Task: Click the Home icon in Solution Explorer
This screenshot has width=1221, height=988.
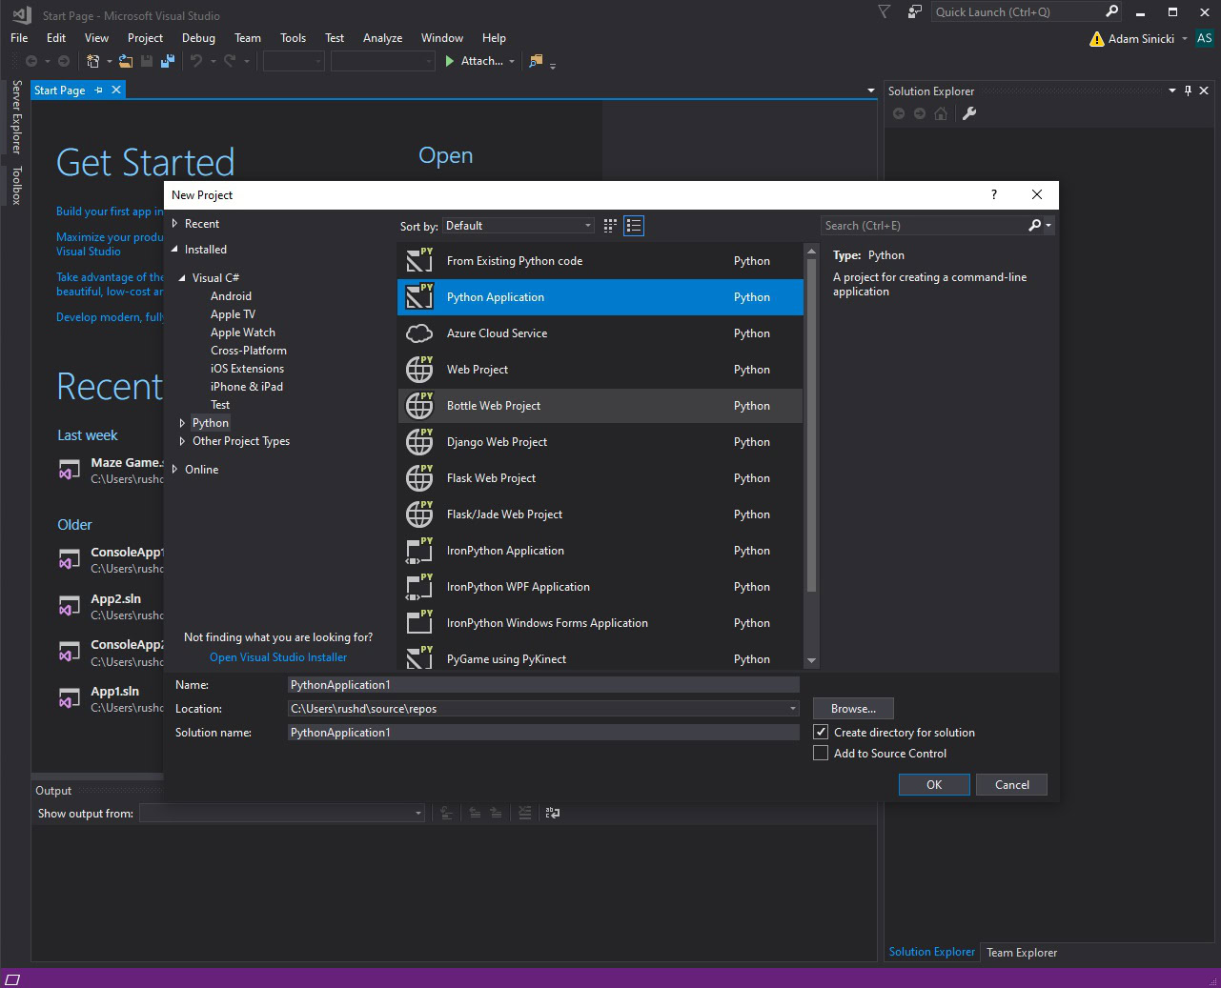Action: 940,113
